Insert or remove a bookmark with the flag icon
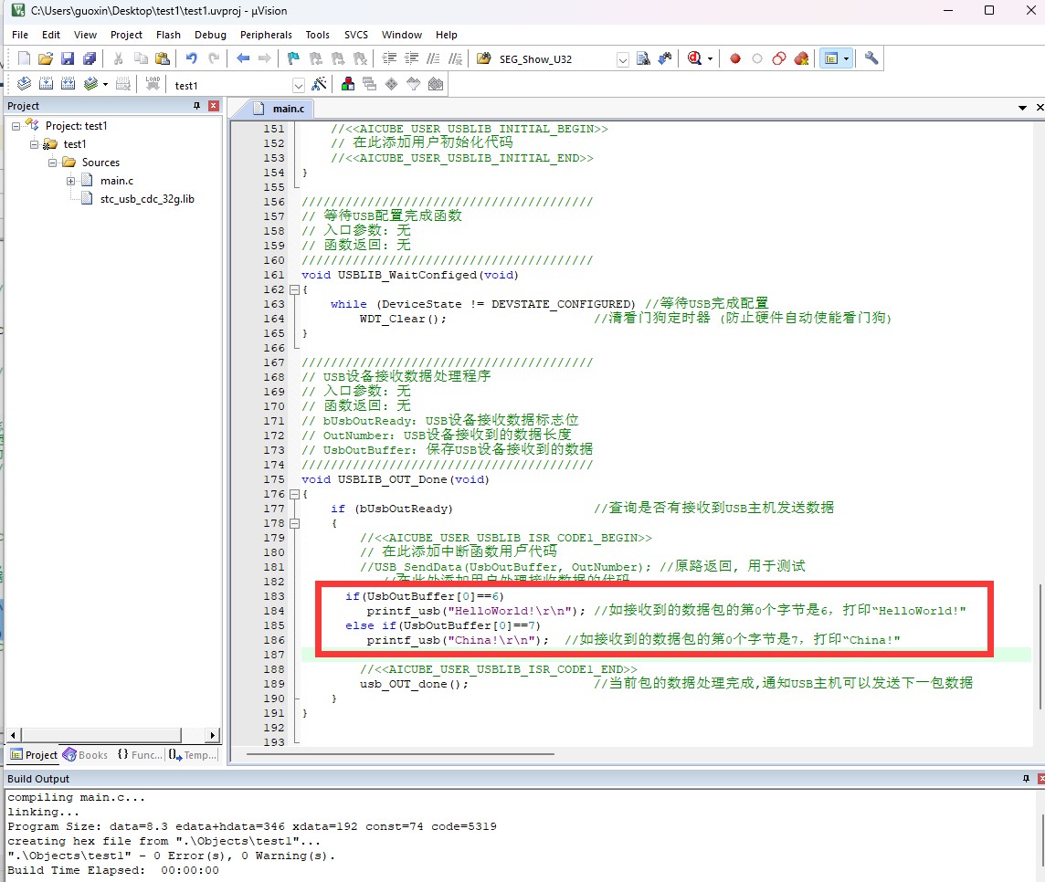Image resolution: width=1045 pixels, height=882 pixels. (x=293, y=58)
